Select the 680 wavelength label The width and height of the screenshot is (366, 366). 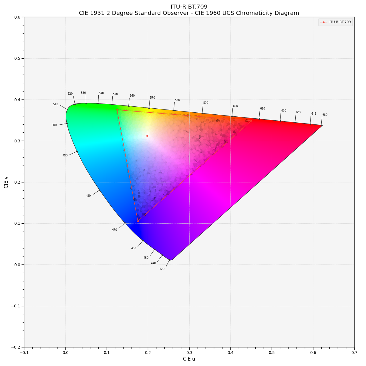pyautogui.click(x=325, y=115)
